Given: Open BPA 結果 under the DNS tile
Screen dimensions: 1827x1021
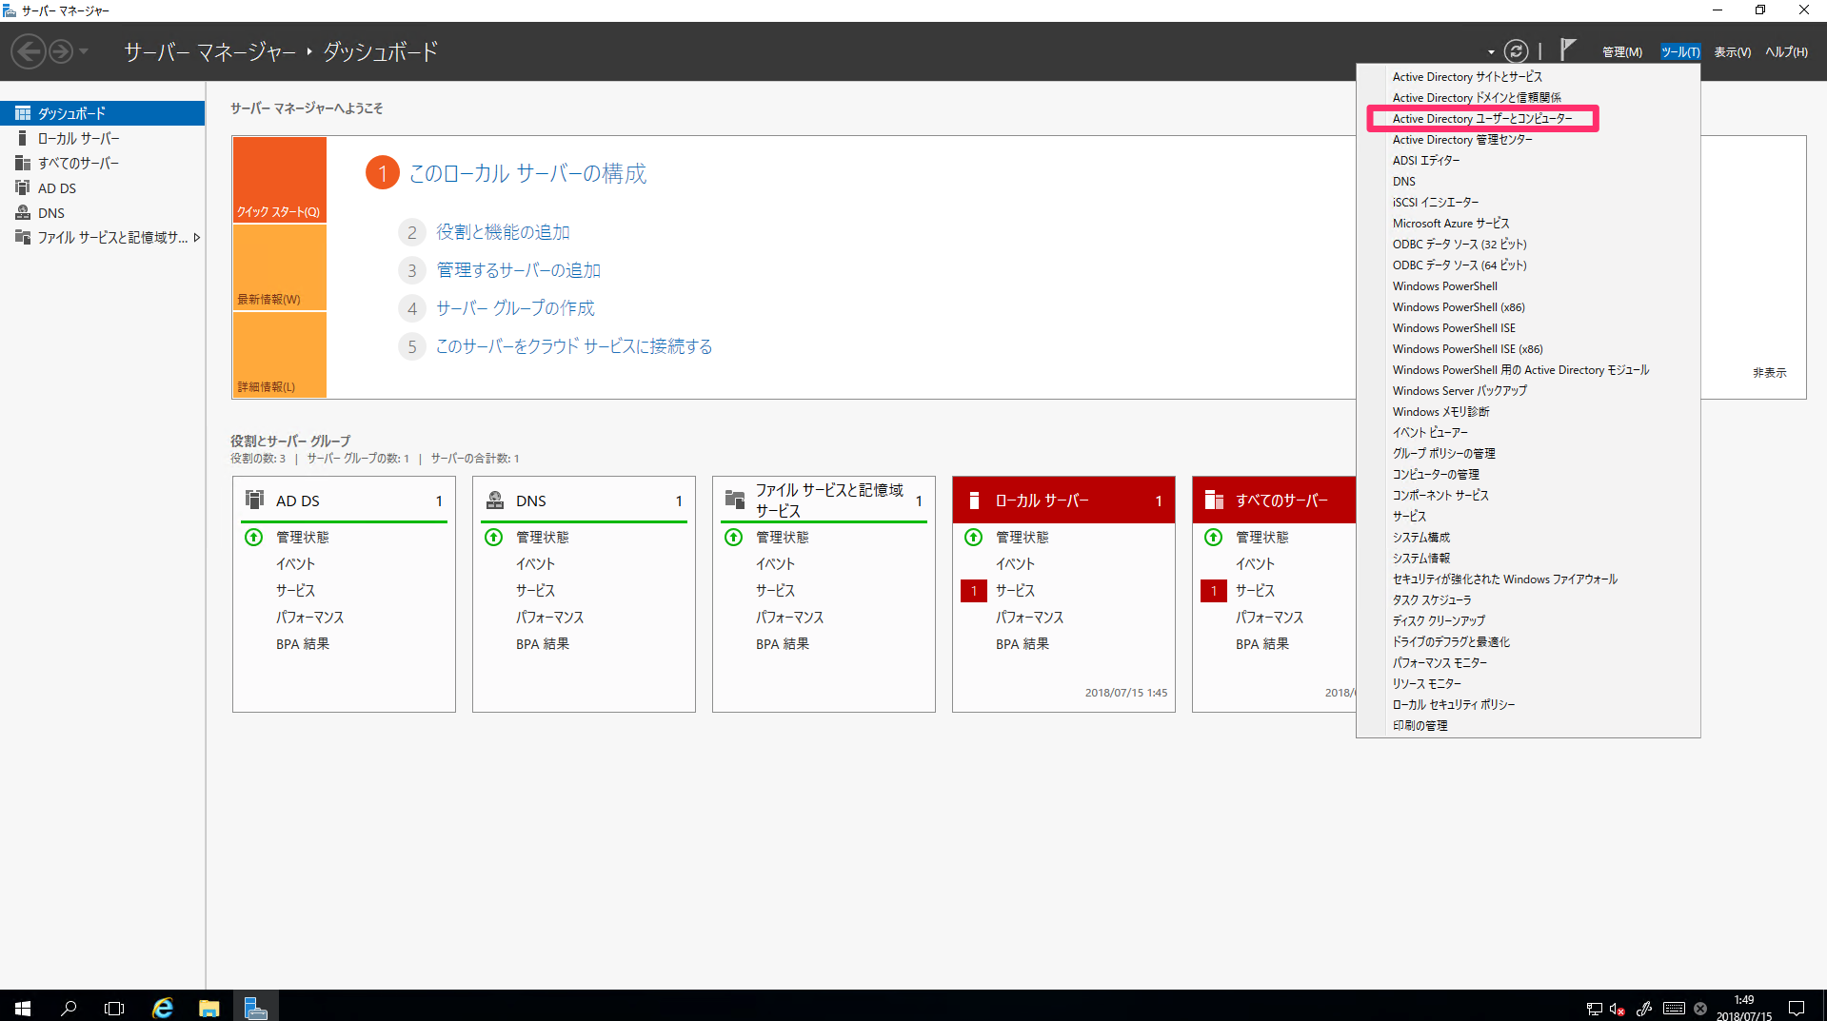Looking at the screenshot, I should [x=542, y=643].
